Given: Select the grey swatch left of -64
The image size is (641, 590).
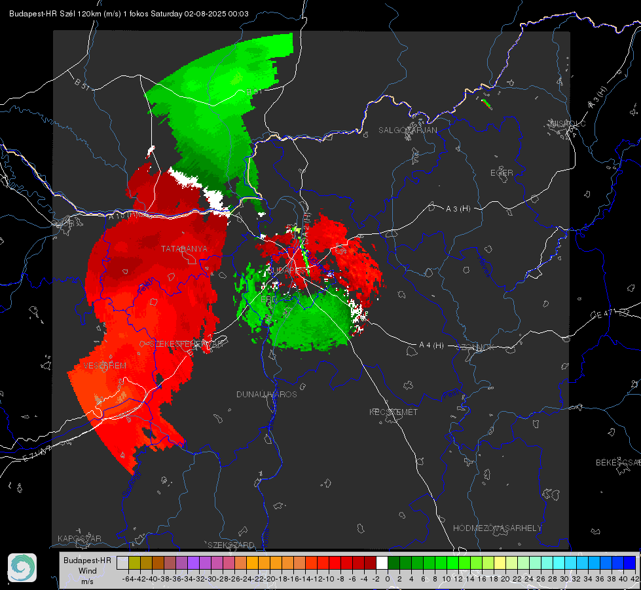Looking at the screenshot, I should click(122, 563).
